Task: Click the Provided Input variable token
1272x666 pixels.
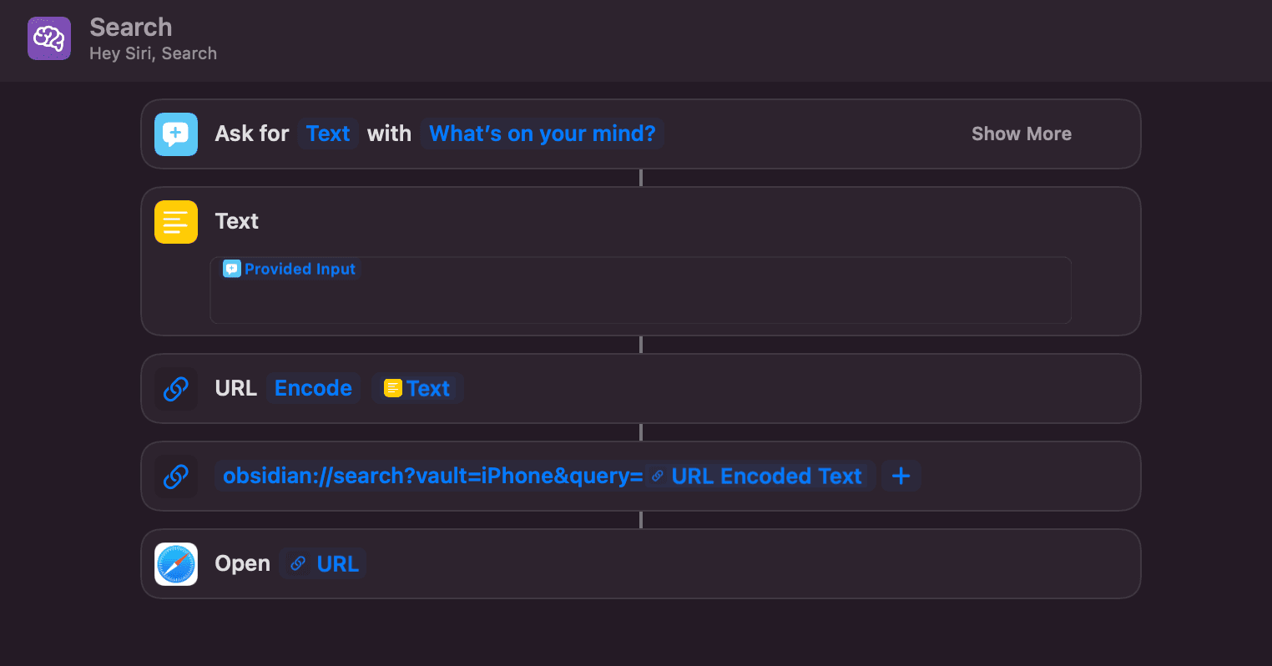Action: (290, 269)
